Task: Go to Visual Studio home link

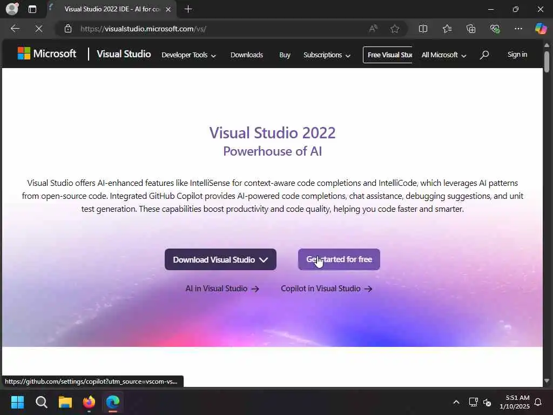Action: tap(124, 54)
